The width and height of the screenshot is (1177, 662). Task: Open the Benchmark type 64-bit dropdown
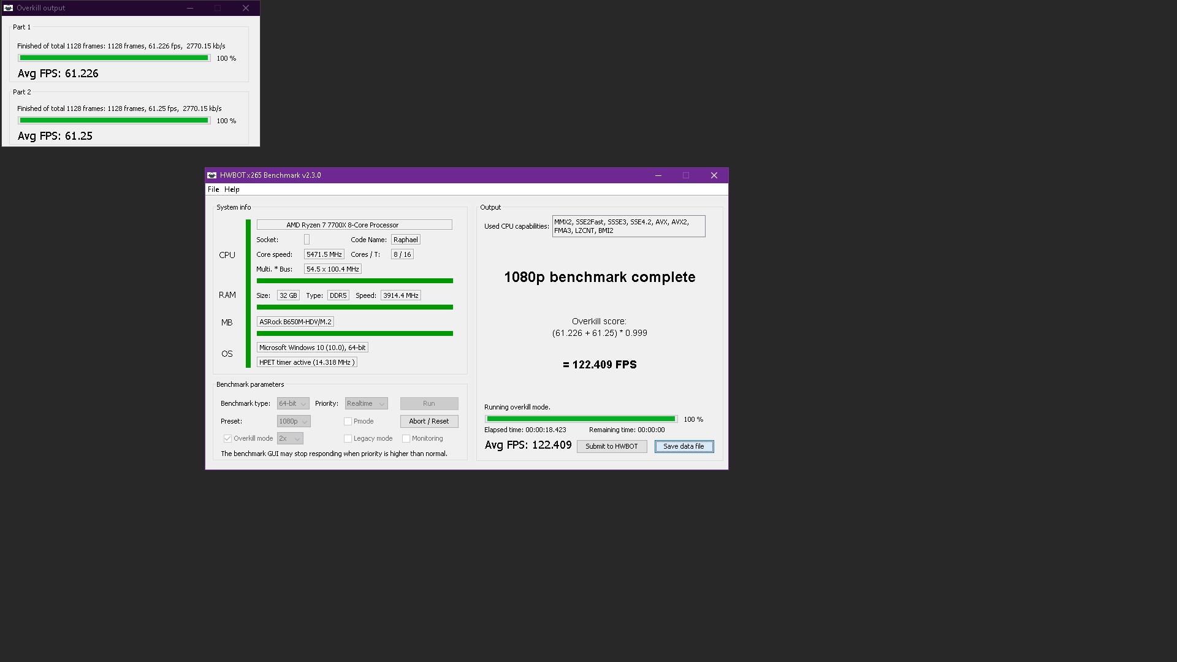[x=293, y=403]
